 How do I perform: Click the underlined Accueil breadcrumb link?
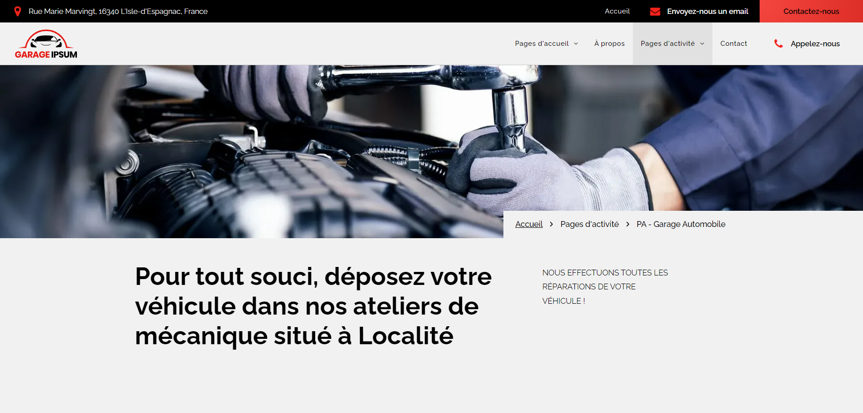[529, 224]
